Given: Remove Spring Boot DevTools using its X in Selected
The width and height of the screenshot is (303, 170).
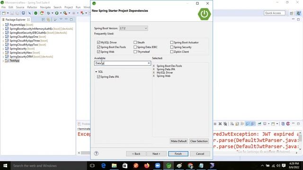Looking at the screenshot, I should point(154,66).
